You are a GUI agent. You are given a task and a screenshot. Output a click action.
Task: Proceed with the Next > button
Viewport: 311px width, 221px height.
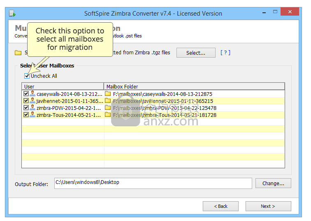click(268, 206)
